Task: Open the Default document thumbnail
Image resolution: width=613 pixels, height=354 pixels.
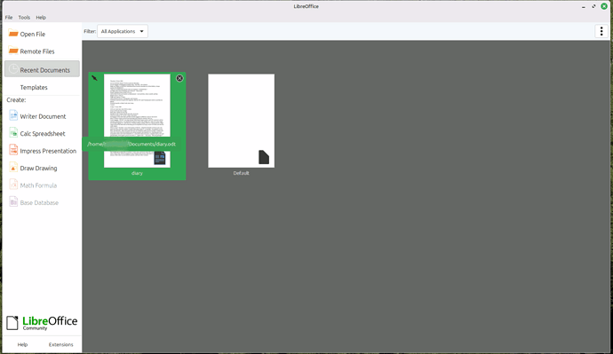Action: [x=242, y=121]
